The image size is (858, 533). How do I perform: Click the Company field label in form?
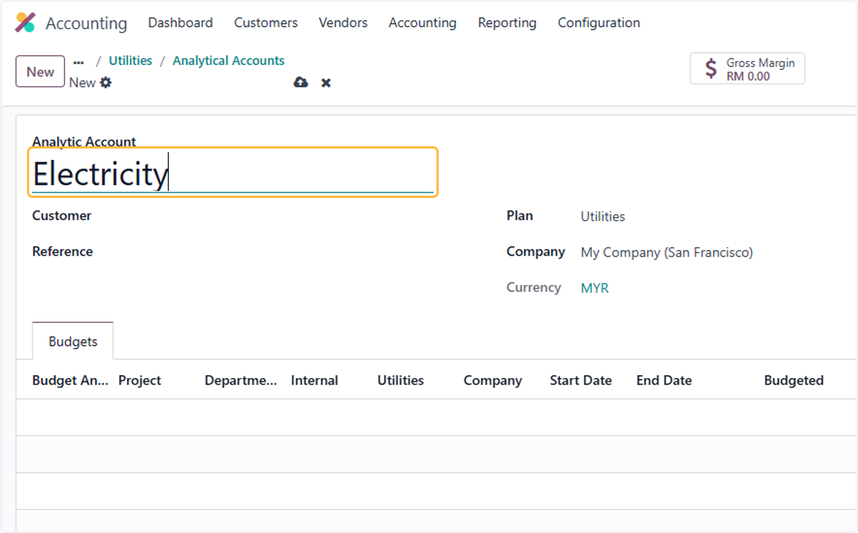(536, 251)
